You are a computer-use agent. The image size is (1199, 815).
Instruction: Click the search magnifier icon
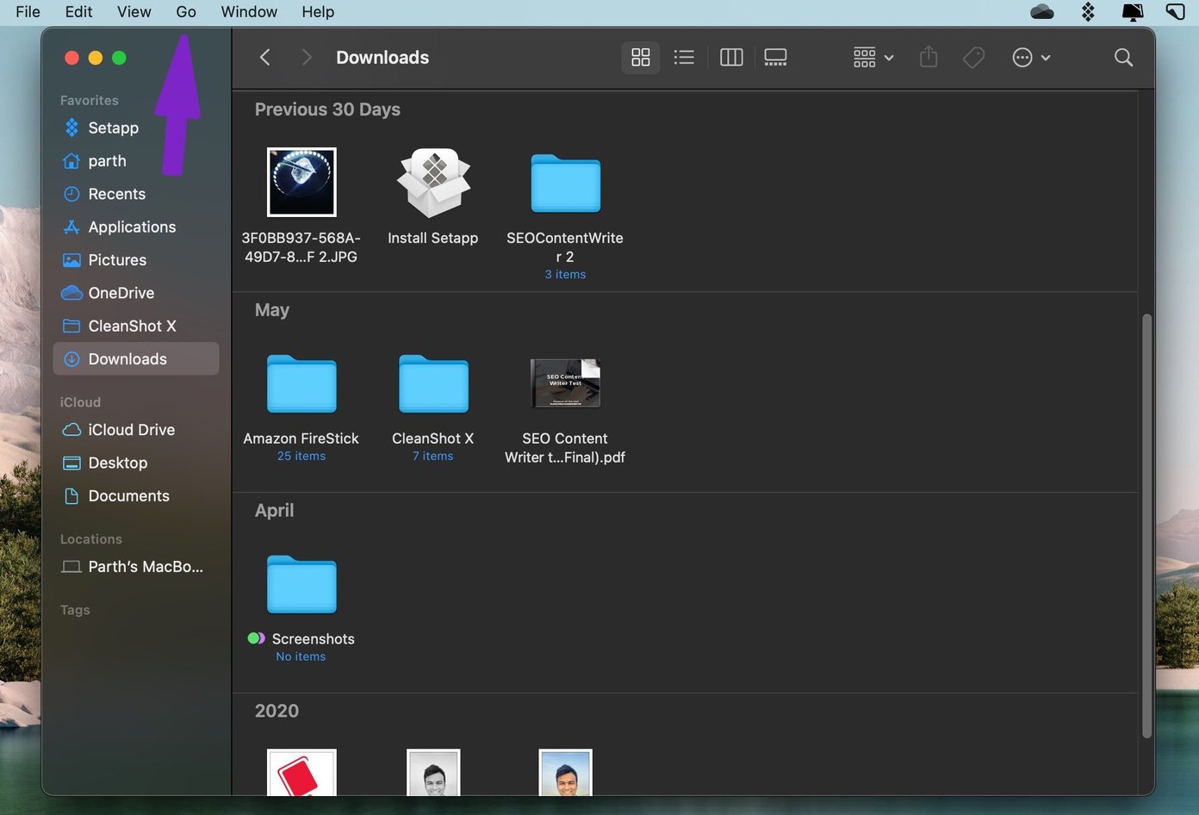1123,58
